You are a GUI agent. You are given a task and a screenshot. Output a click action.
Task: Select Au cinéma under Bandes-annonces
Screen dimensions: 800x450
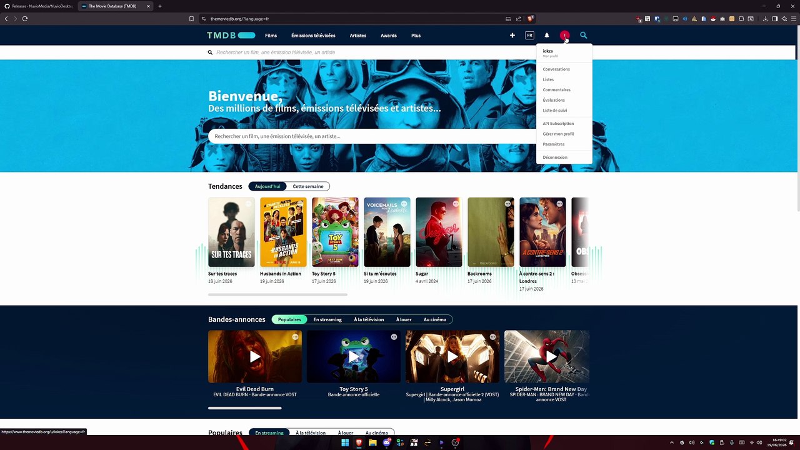coord(435,319)
